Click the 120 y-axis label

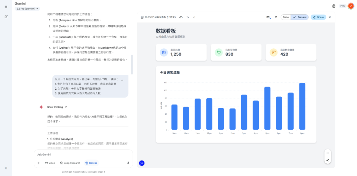(166, 82)
